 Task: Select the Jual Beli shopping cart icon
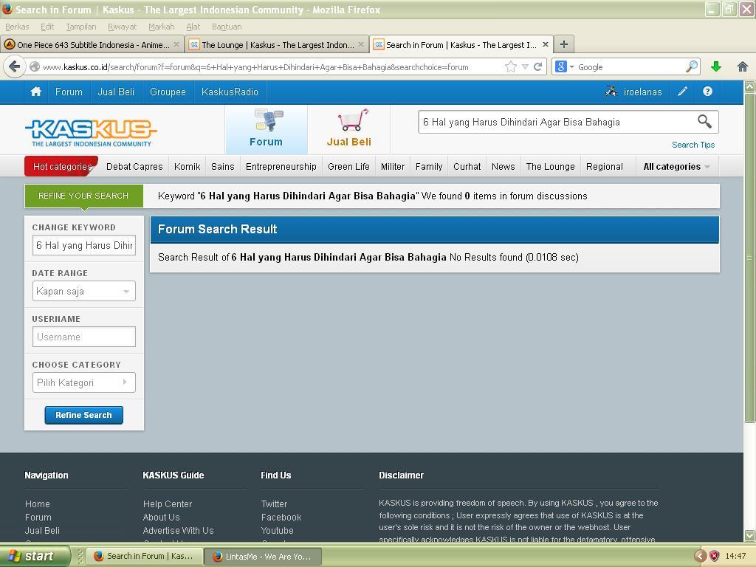(x=353, y=120)
